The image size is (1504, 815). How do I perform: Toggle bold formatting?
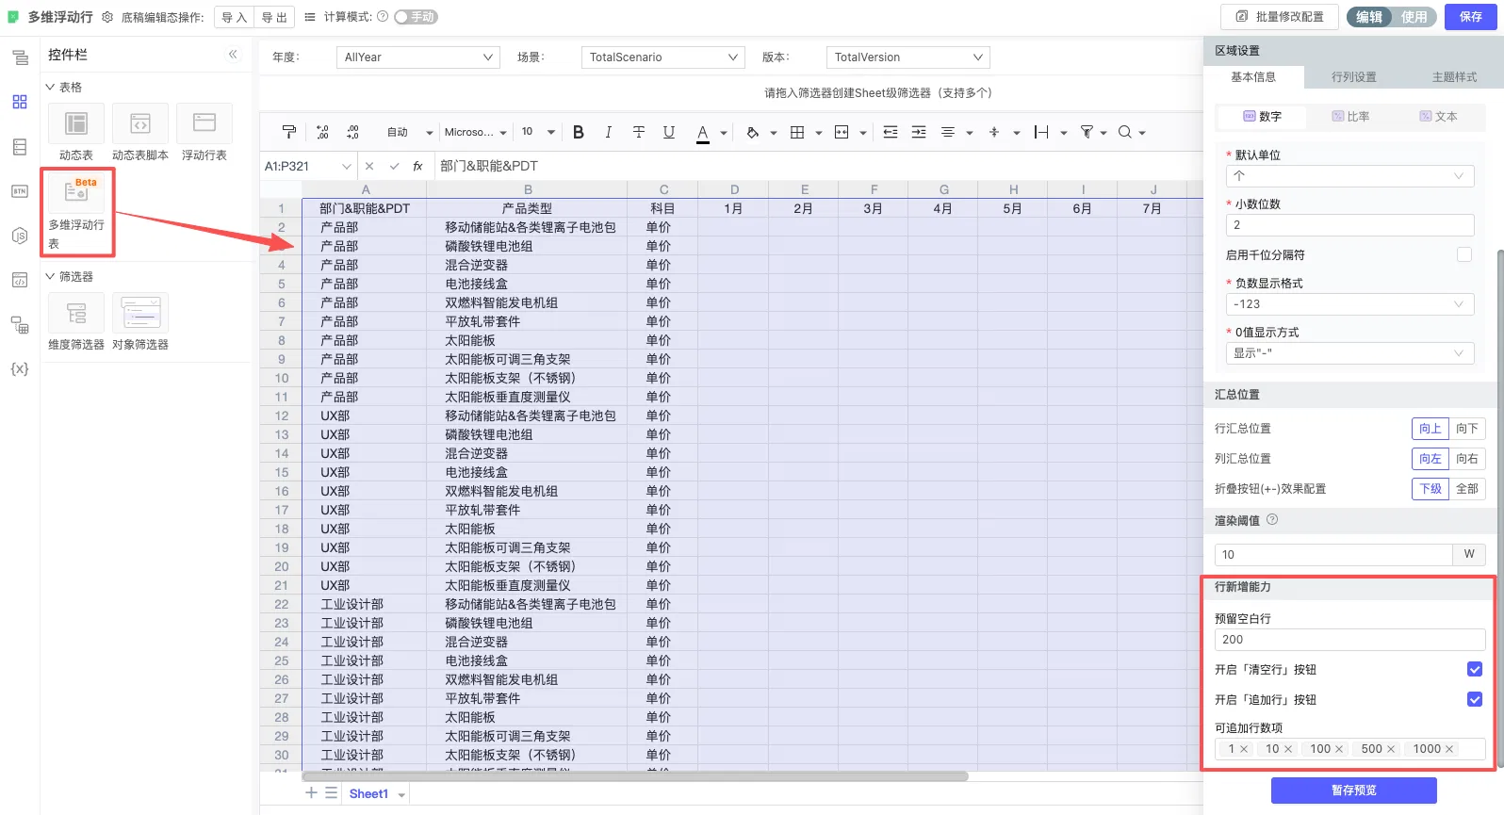579,132
